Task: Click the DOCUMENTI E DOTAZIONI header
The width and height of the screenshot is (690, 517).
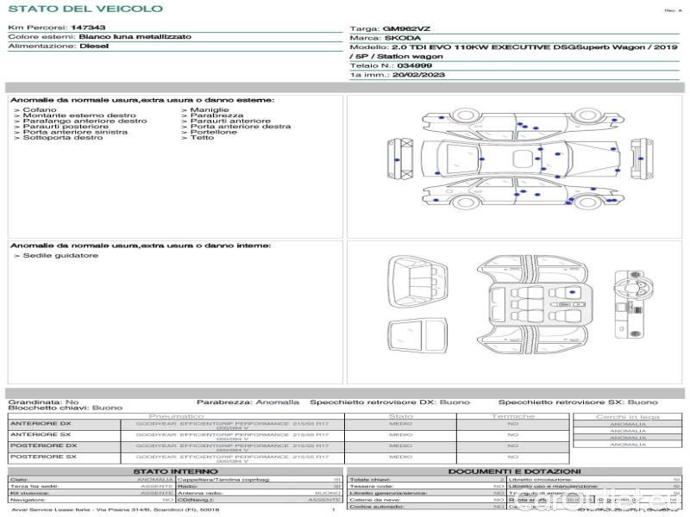Action: 515,471
